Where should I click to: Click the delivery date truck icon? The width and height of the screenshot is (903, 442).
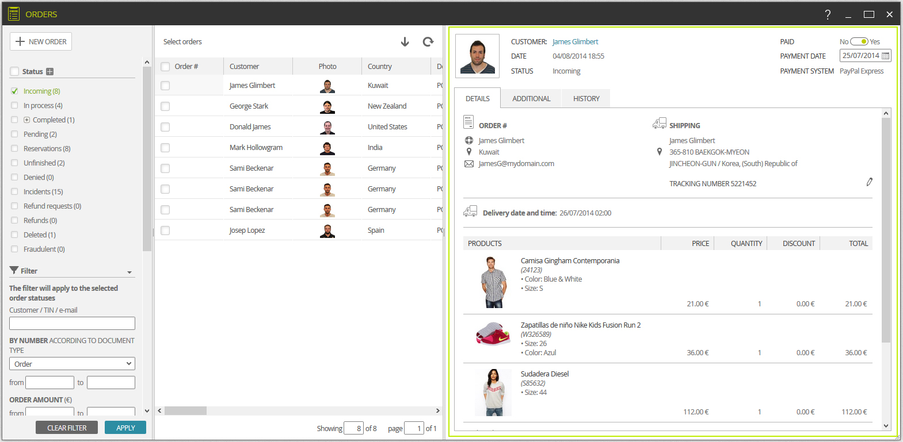pos(470,212)
